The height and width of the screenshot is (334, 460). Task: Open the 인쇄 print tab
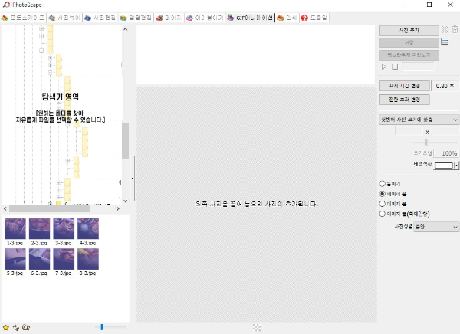pos(287,18)
